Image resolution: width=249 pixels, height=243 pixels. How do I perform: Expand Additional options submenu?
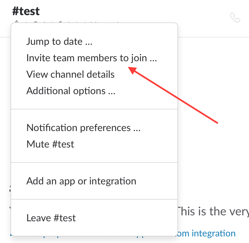coord(71,91)
